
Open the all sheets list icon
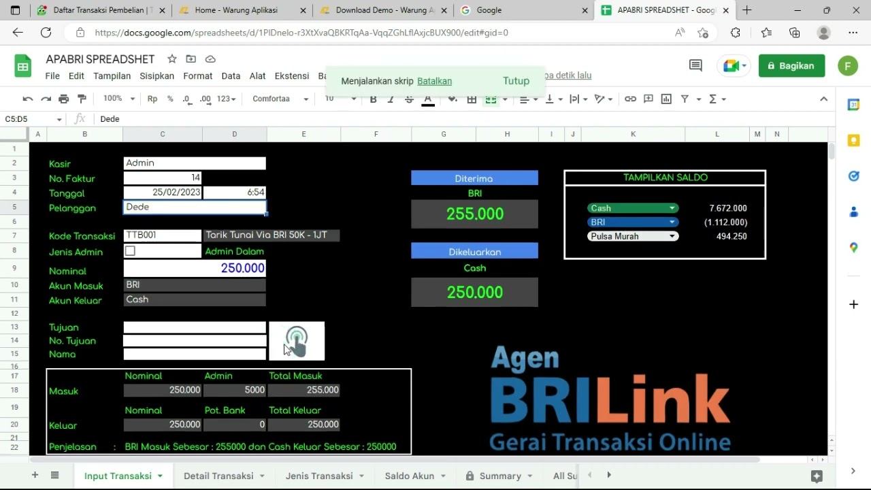point(55,475)
